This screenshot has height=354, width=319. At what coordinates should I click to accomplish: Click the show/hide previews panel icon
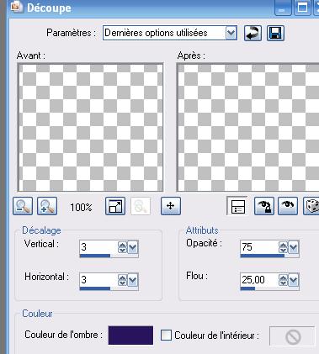point(237,206)
